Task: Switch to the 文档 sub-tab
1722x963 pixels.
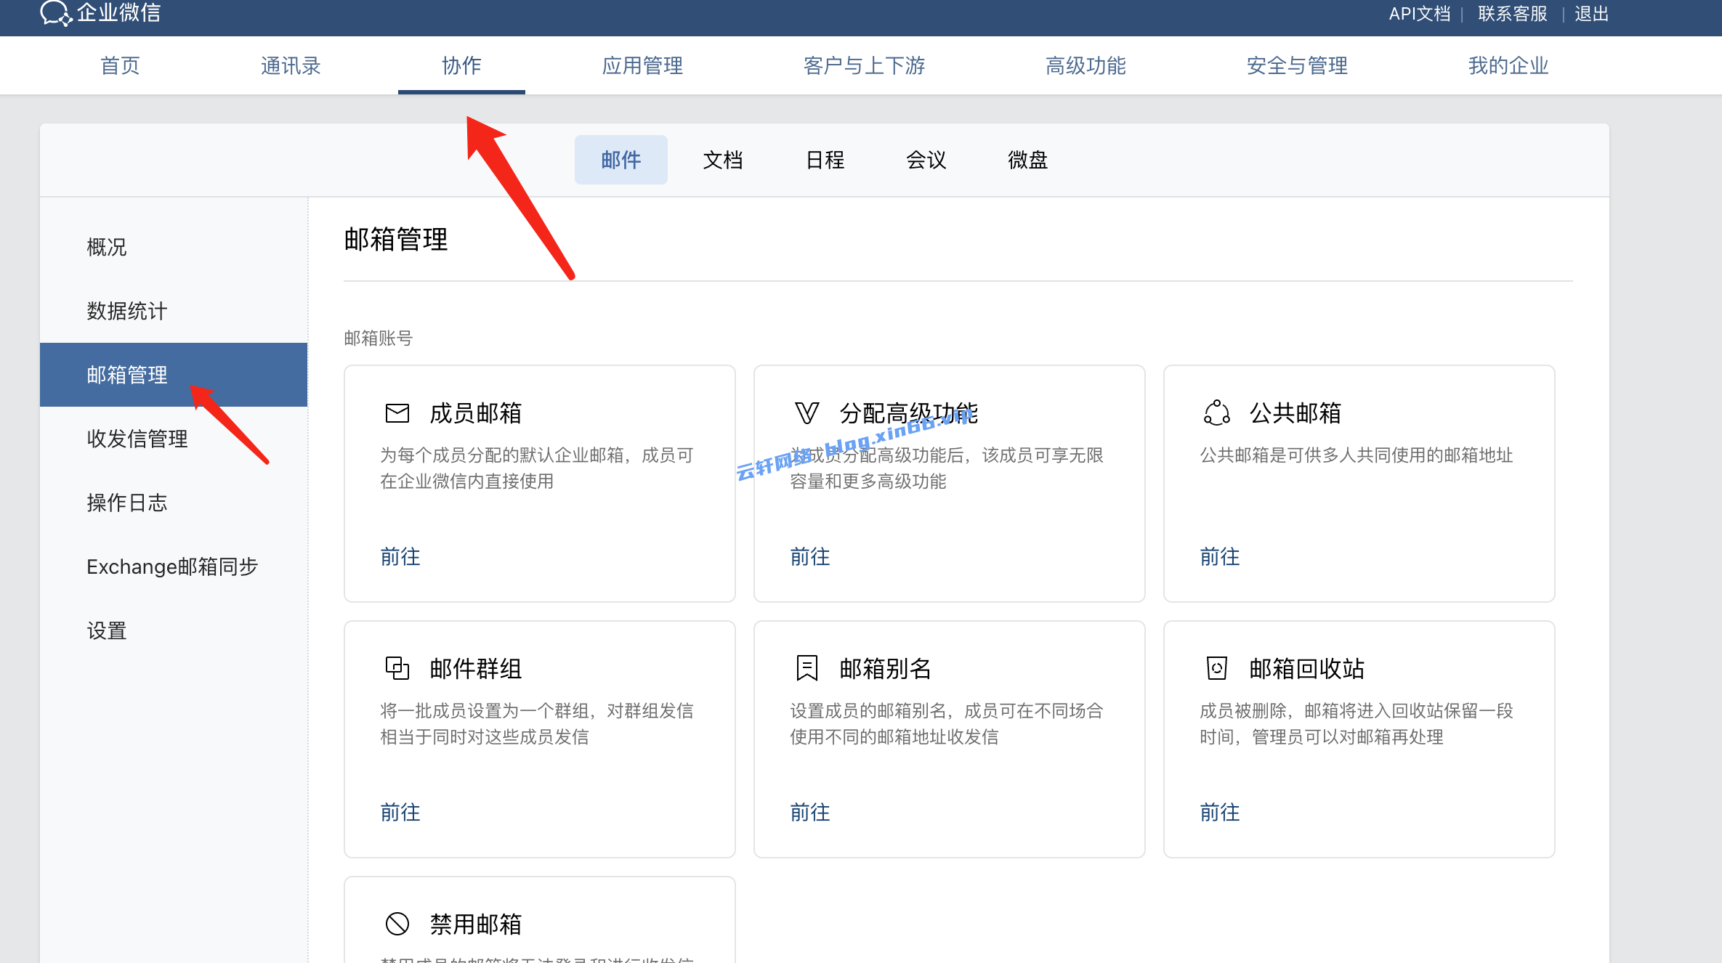Action: pos(723,160)
